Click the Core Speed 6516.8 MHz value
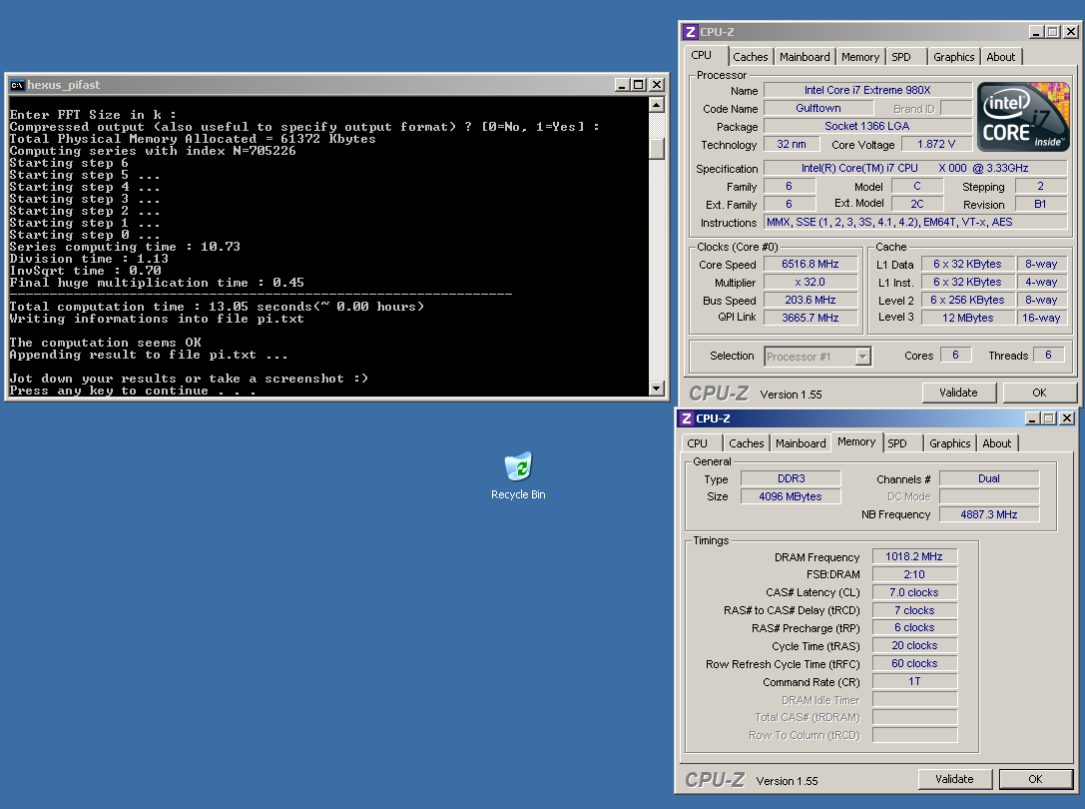This screenshot has width=1085, height=809. pos(811,264)
